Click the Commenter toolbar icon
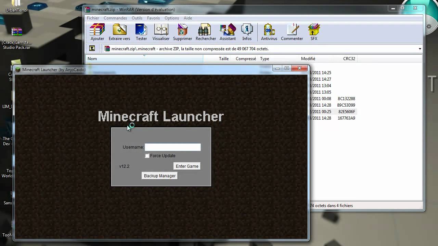The height and width of the screenshot is (246, 438). 292,32
